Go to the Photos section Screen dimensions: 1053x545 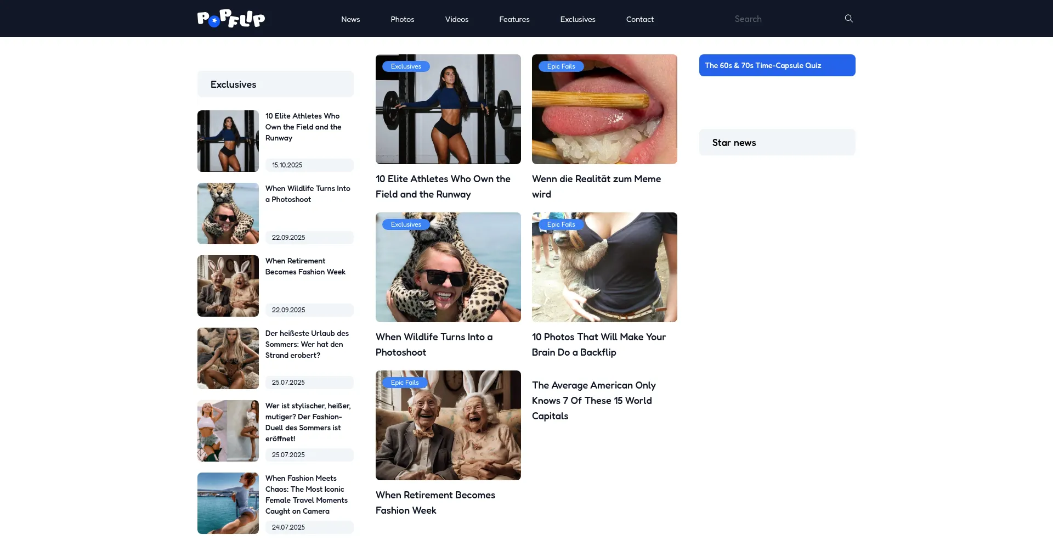click(402, 19)
